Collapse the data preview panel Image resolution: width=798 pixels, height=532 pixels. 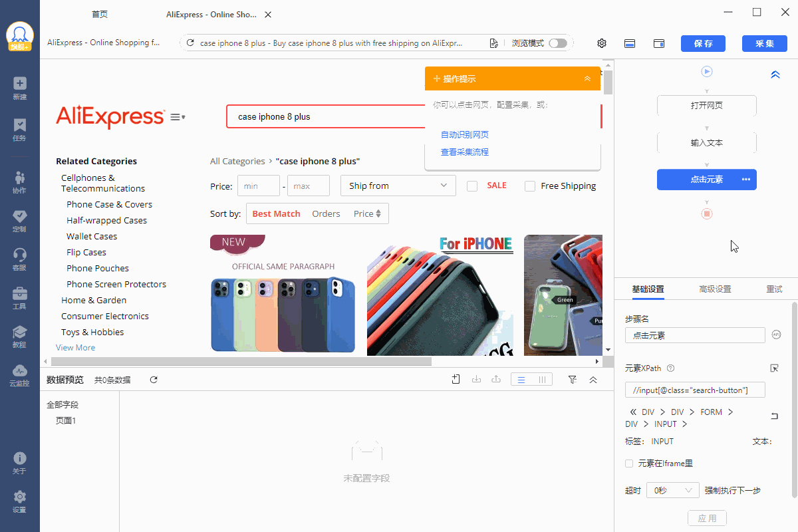click(x=593, y=380)
